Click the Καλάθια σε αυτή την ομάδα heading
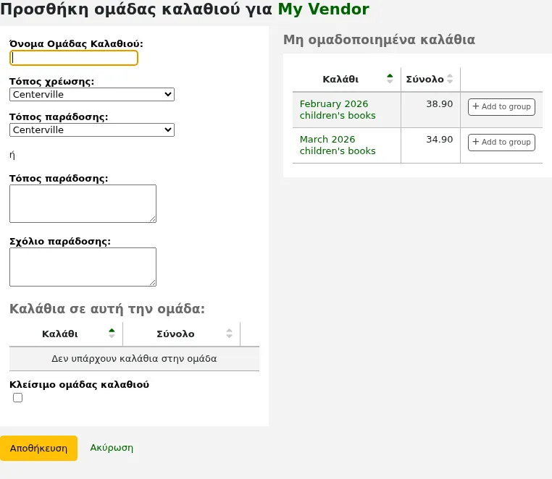Viewport: 552px width, 479px height. (x=107, y=309)
